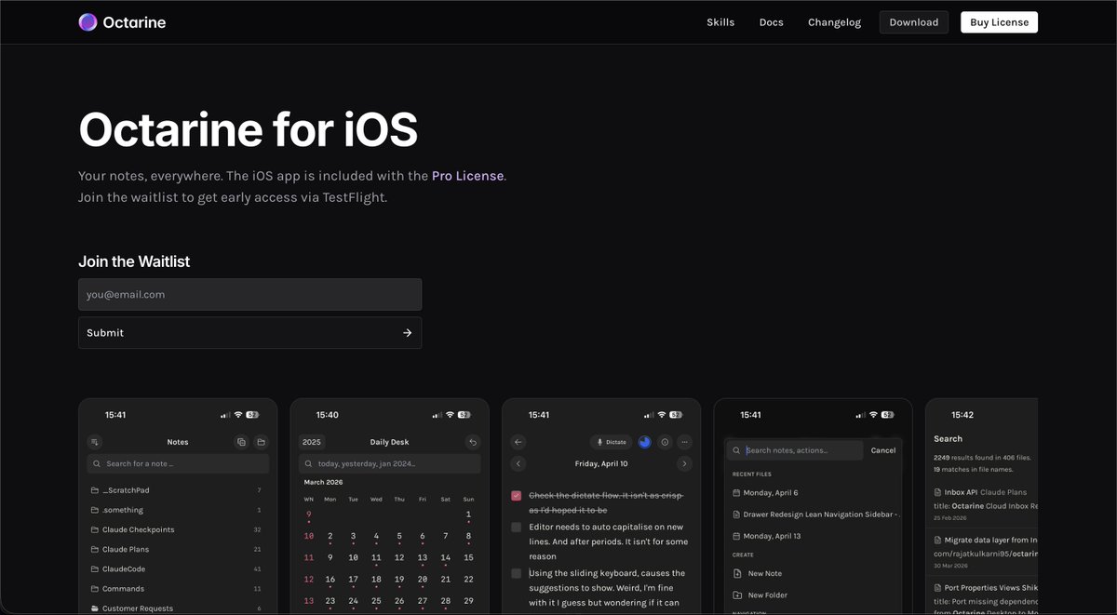Open the 'Port Properties Views' search result
Viewport: 1117px width, 615px height.
point(985,598)
